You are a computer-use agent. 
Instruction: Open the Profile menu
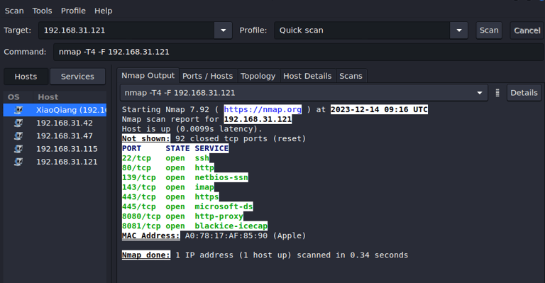point(73,11)
